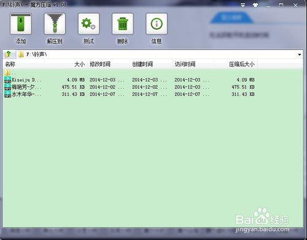Click compressed size 311.43 KB value
This screenshot has width=307, height=240.
point(243,94)
